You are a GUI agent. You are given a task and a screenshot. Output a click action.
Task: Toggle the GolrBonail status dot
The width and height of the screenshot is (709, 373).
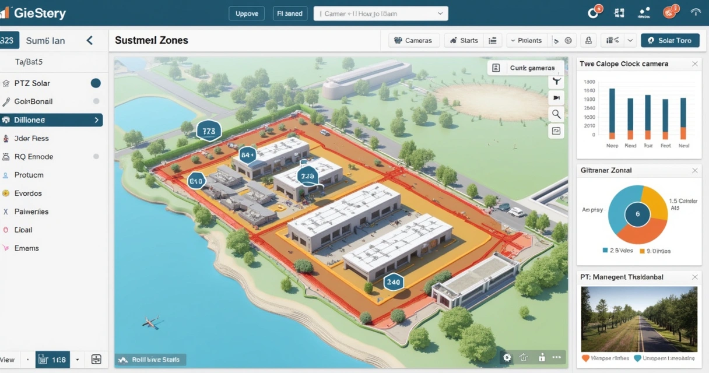[96, 101]
